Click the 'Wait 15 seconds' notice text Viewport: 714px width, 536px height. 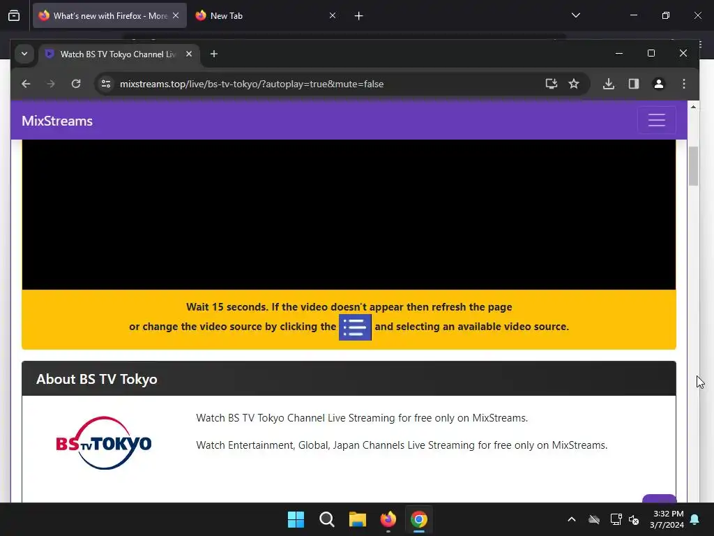point(349,307)
